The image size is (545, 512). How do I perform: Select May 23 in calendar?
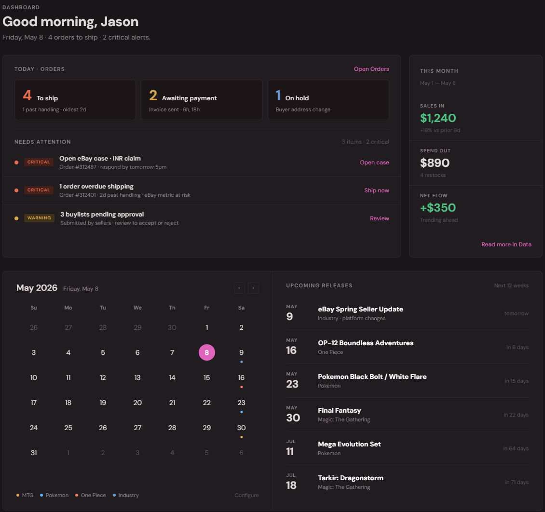pos(241,403)
